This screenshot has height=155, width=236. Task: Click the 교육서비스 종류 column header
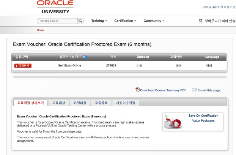[x=70, y=57]
